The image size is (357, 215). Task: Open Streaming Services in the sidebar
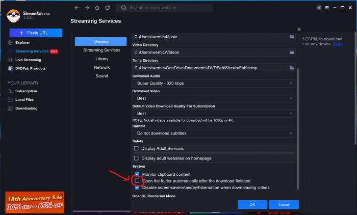tap(32, 51)
